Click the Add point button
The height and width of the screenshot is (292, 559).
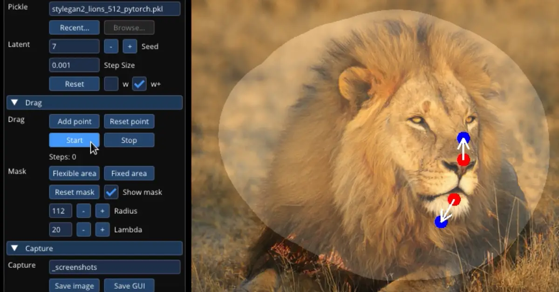pos(74,121)
